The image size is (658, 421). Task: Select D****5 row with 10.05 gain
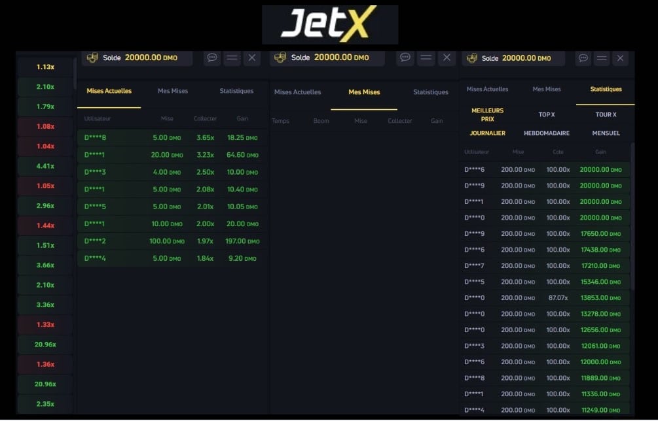click(x=172, y=207)
